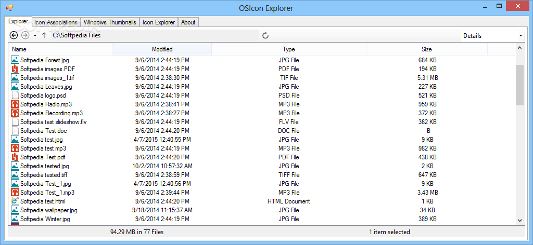Screen dimensions: 533x245
Task: Maximize the OSIcon Explorer window
Action: coord(499,6)
